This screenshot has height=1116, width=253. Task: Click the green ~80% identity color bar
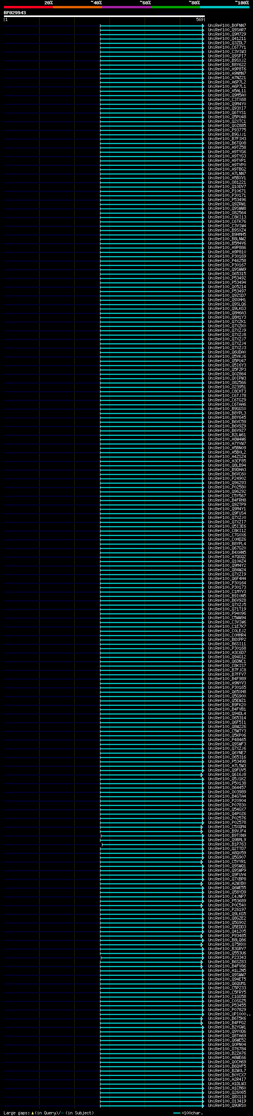[176, 7]
